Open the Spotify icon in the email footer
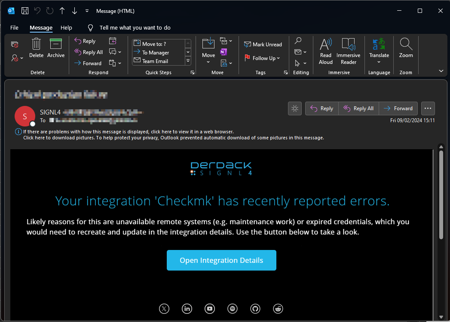This screenshot has height=322, width=450. (x=233, y=309)
